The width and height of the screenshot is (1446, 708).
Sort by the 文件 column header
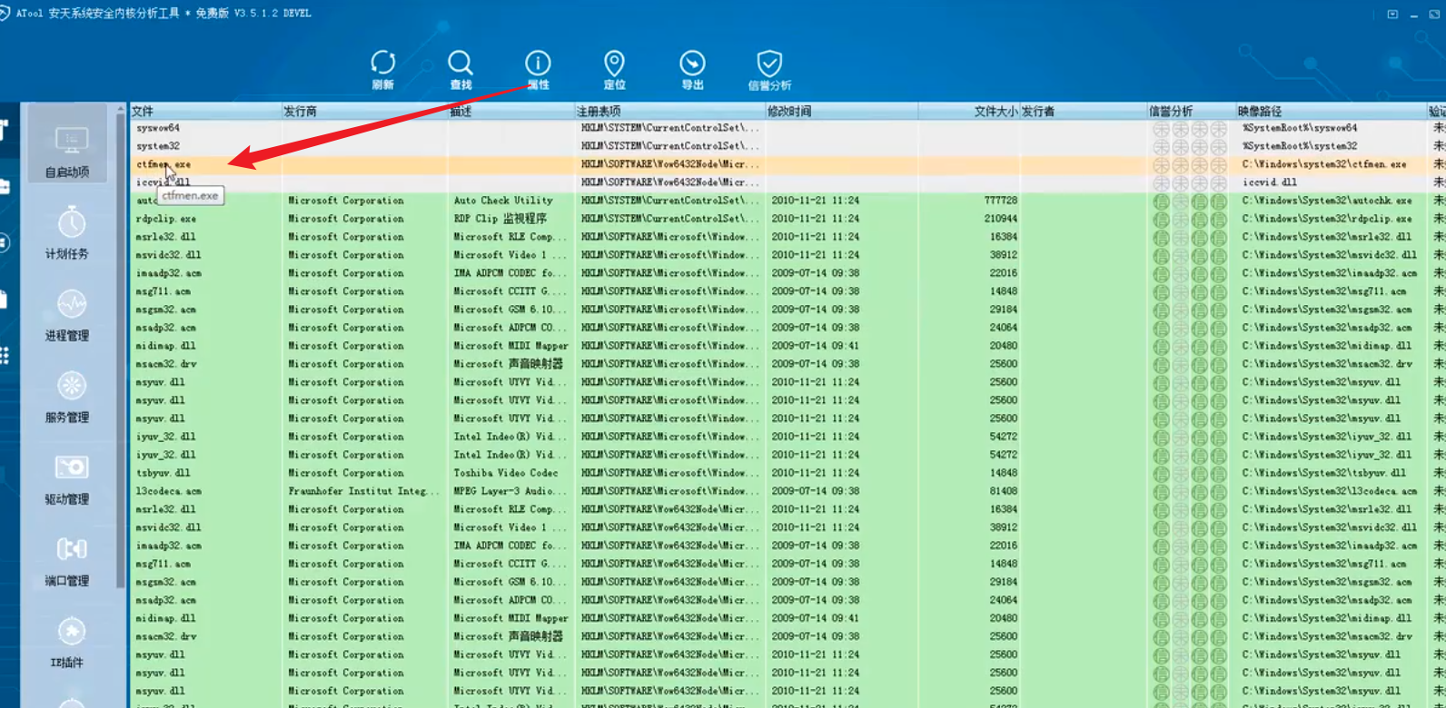(x=205, y=111)
